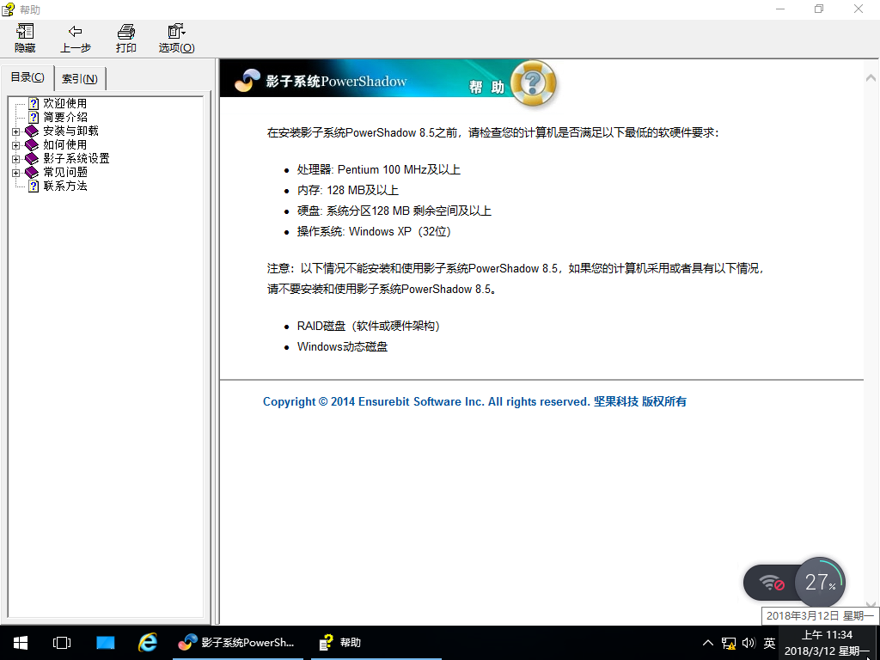The width and height of the screenshot is (880, 660).
Task: Click the 处理器 Pentium 100 MHz requirement line
Action: click(379, 169)
